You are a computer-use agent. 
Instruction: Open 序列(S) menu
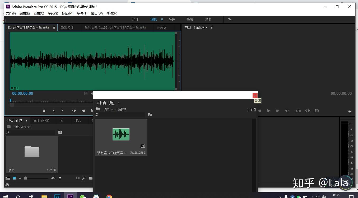53,13
